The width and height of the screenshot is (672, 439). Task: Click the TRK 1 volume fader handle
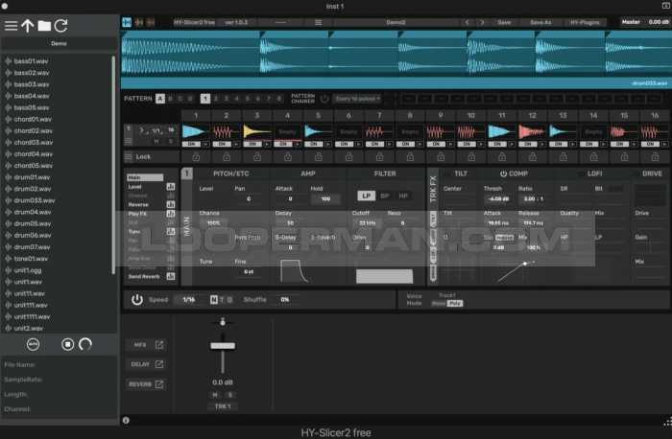223,345
